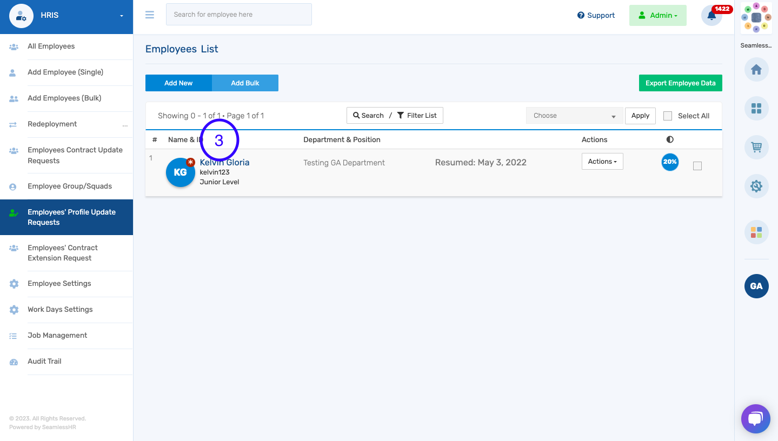
Task: Open the Support help icon
Action: point(595,15)
